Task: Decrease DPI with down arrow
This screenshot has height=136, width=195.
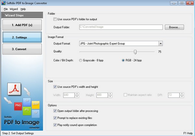Action: (182, 96)
